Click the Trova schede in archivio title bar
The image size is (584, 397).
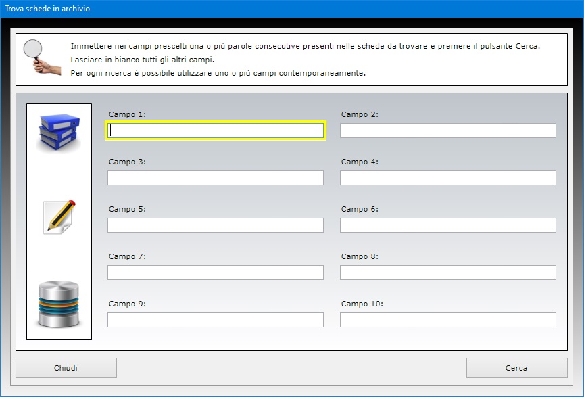[x=292, y=9]
